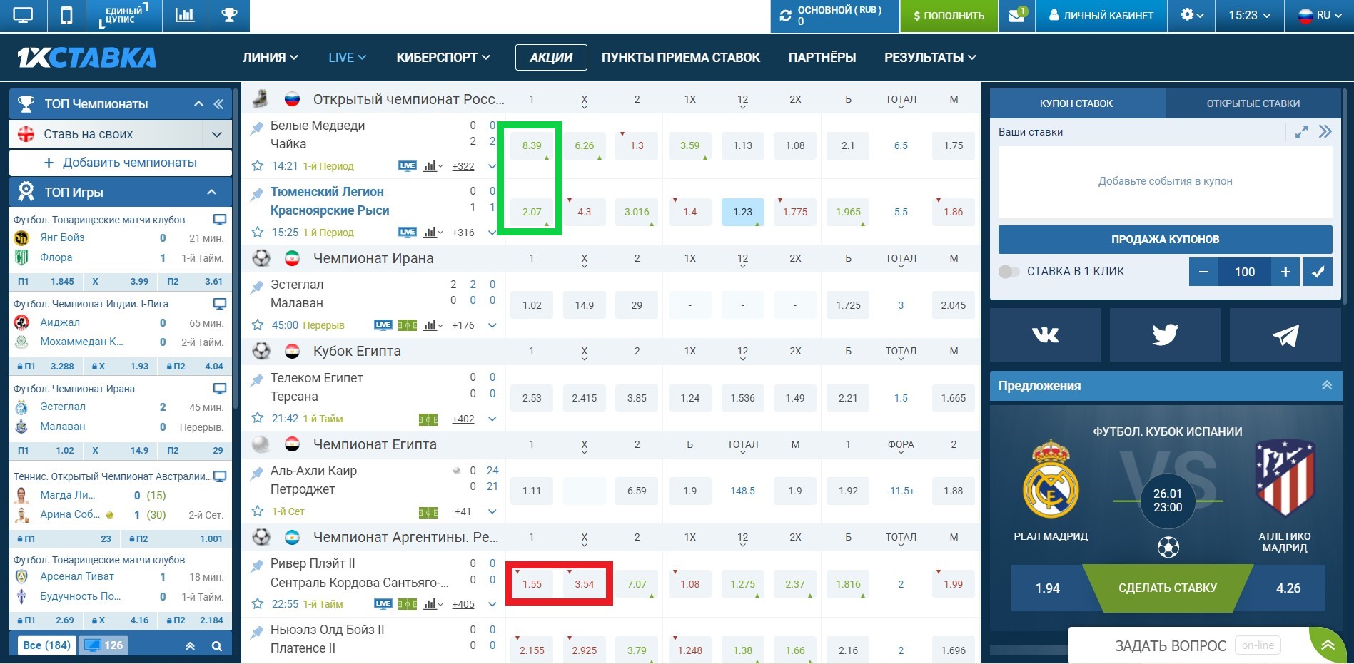Click ПРОДАЖА КУПОНОВ button
This screenshot has height=664, width=1354.
pos(1165,240)
